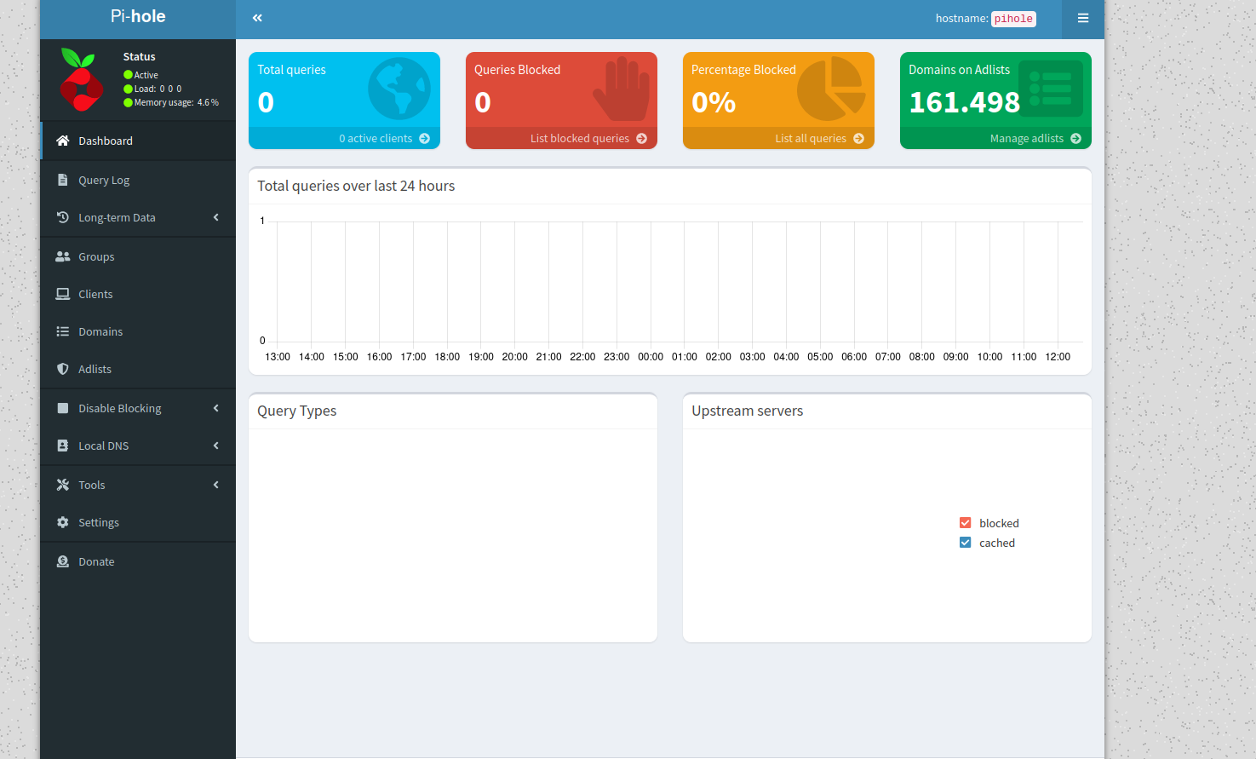Click the Groups people icon
The width and height of the screenshot is (1256, 759).
(63, 256)
